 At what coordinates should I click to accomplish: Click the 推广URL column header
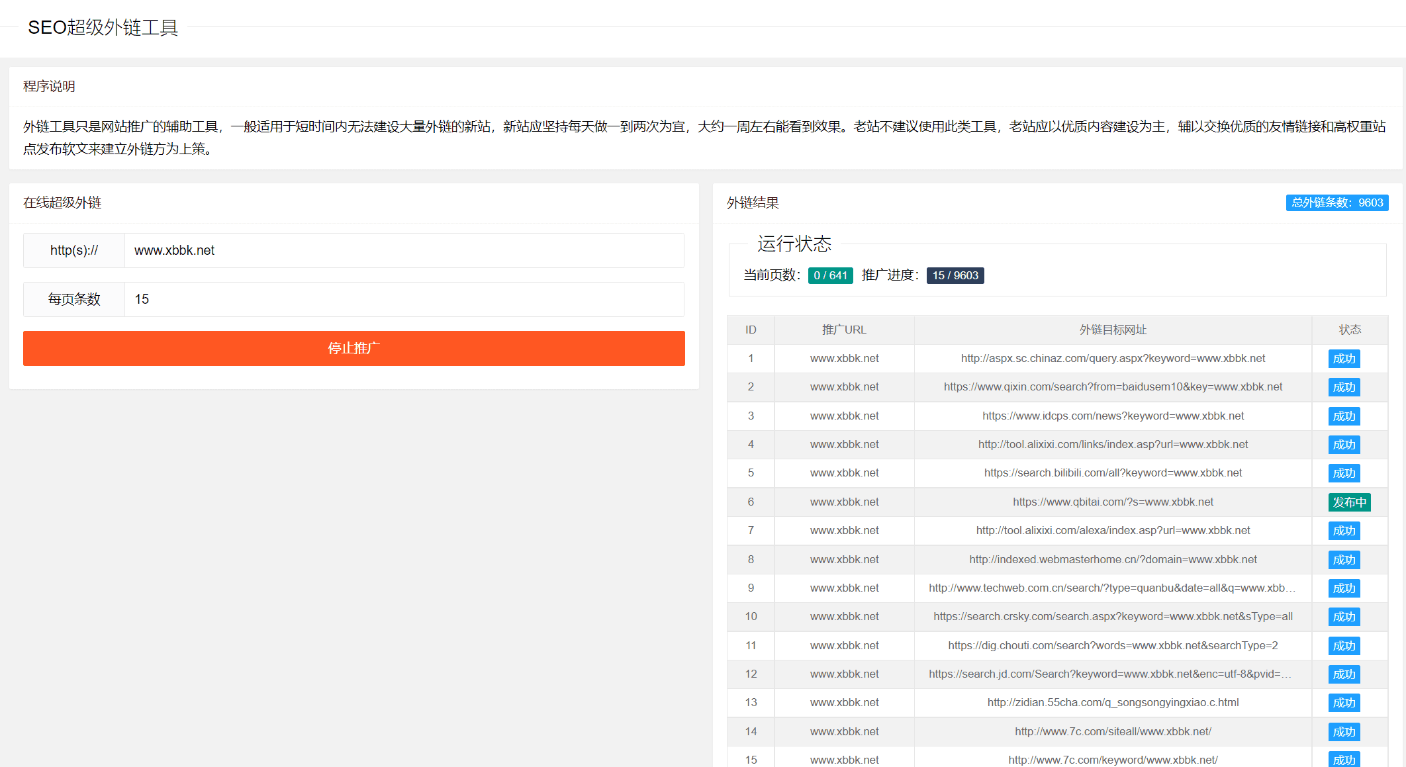(x=844, y=330)
